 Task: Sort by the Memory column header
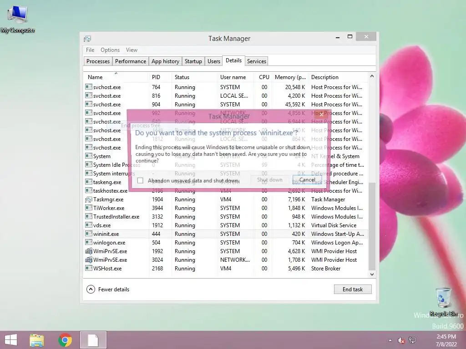[290, 77]
